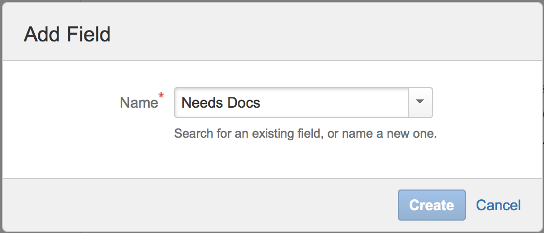
Task: Click the footer bar left of Create
Action: click(x=207, y=205)
